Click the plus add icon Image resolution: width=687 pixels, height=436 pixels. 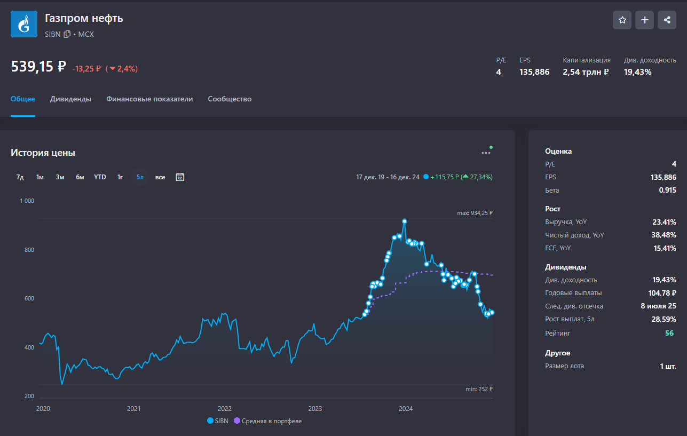coord(644,20)
